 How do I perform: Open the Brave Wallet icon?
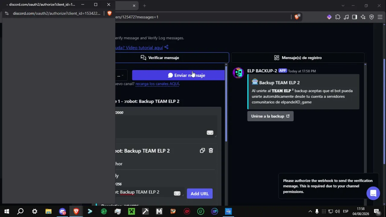(329, 17)
